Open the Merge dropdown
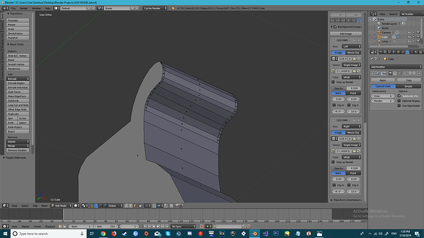The image size is (424, 238). click(x=18, y=146)
